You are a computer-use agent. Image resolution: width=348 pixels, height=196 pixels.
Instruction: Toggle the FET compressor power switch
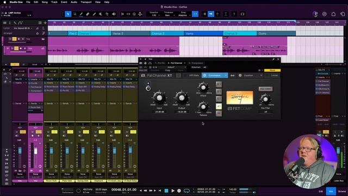point(148,88)
